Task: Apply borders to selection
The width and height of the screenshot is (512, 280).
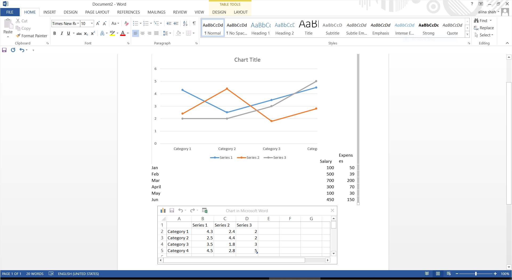Action: [x=189, y=33]
